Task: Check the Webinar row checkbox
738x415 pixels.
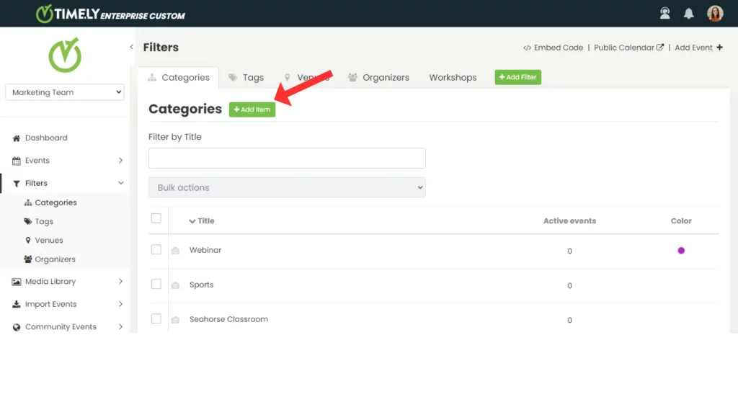Action: tap(156, 249)
